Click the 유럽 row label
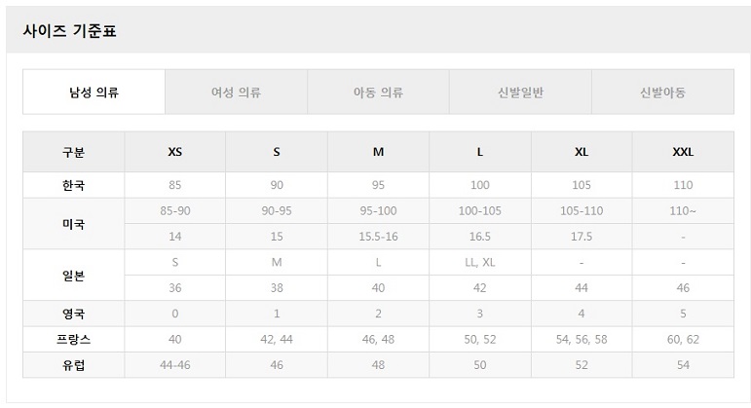This screenshot has width=751, height=408. [73, 364]
